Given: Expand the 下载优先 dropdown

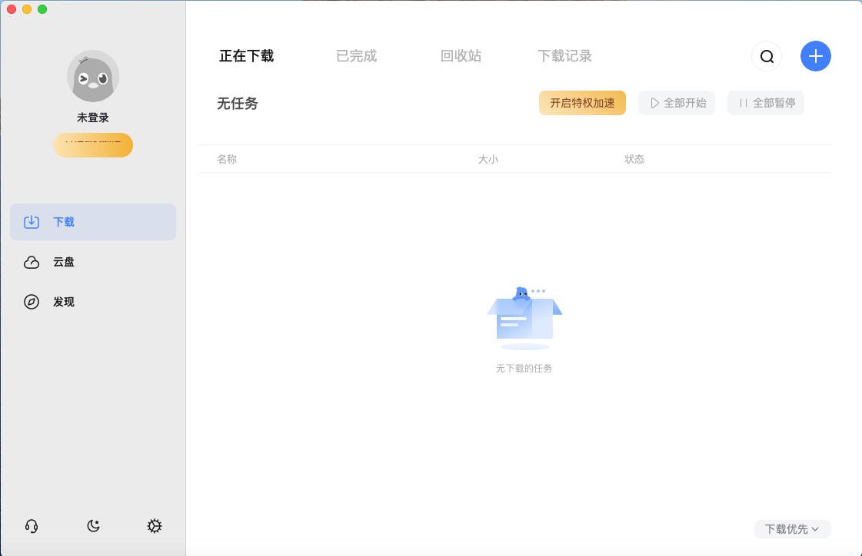Looking at the screenshot, I should click(x=792, y=528).
